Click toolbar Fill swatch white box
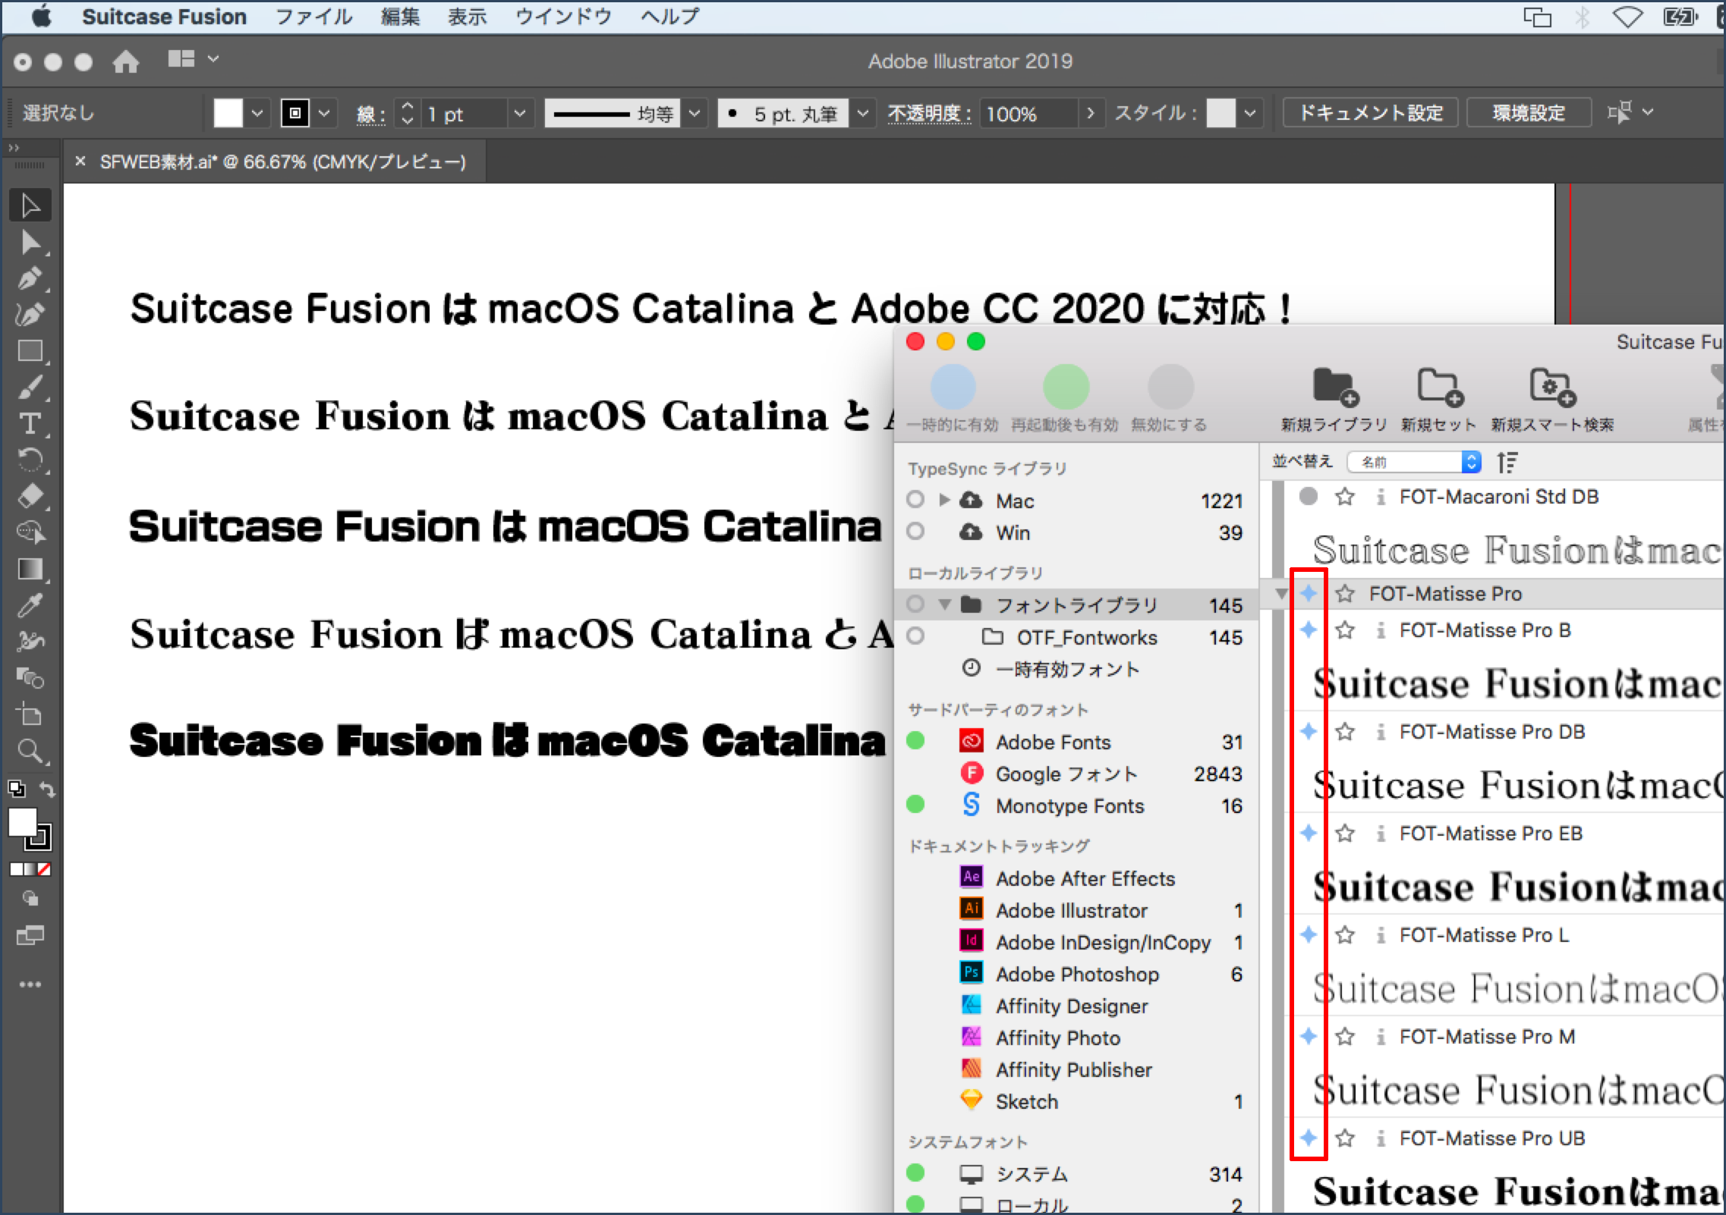Screen dimensions: 1726x1215 [x=22, y=822]
